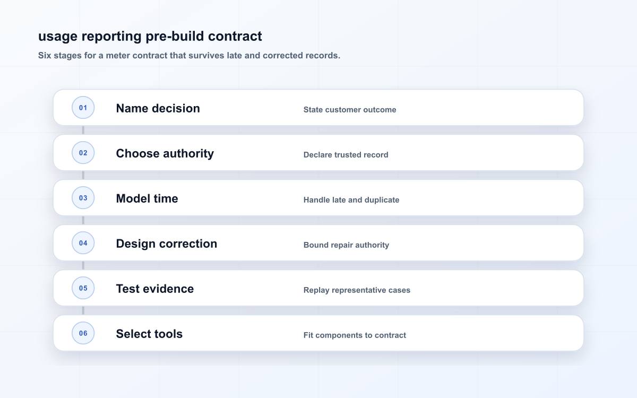Screen dimensions: 637x398
Task: Select the Choose authority heading
Action: 165,153
